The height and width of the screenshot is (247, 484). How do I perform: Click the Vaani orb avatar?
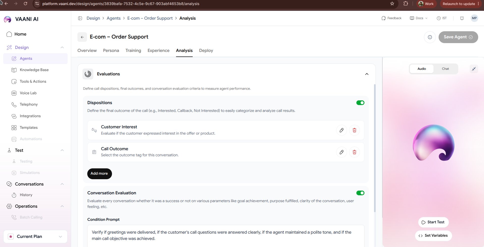point(433,143)
